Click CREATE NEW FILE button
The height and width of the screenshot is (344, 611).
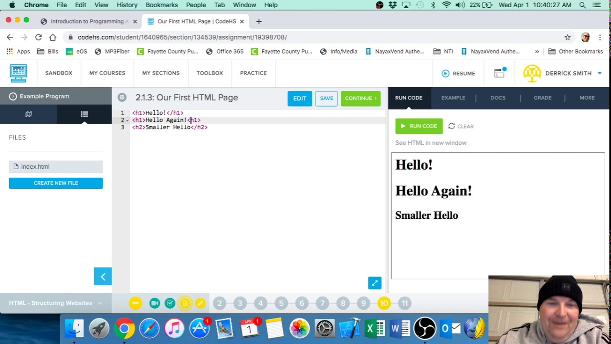click(x=56, y=183)
